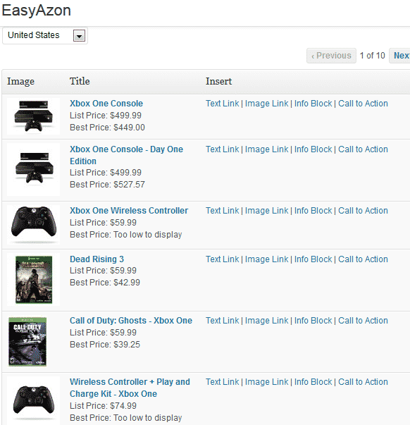Insert Info Block for Dead Rising 3
Viewport: 410px width, 425px height.
pos(313,259)
